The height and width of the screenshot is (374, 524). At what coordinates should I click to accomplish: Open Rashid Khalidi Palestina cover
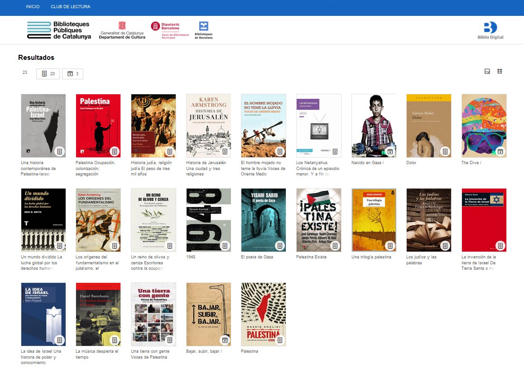pos(263,315)
